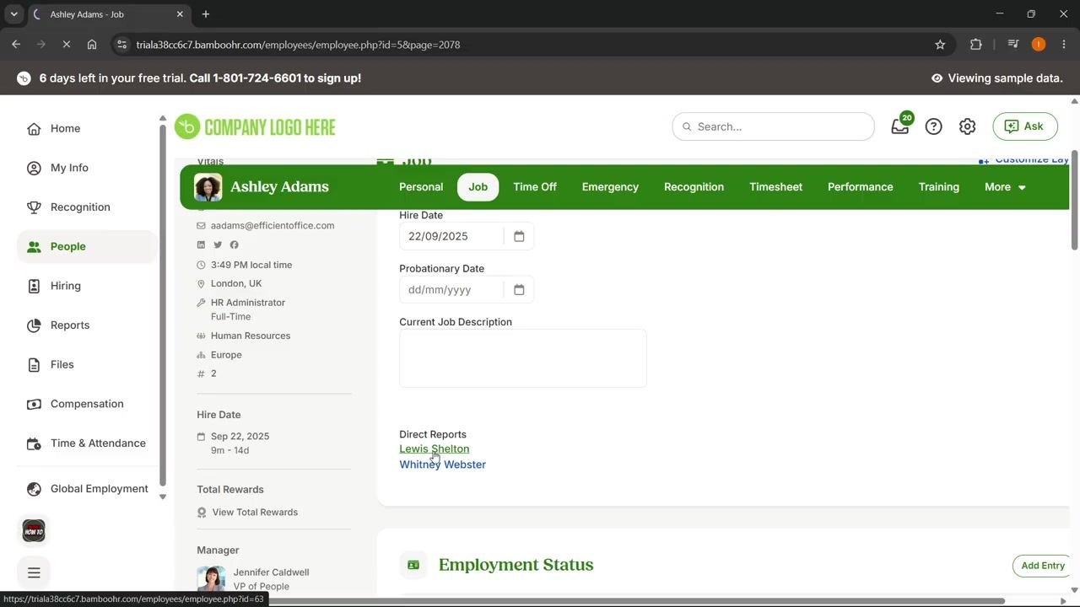This screenshot has height=607, width=1080.
Task: Click the browser home button
Action: 92,45
